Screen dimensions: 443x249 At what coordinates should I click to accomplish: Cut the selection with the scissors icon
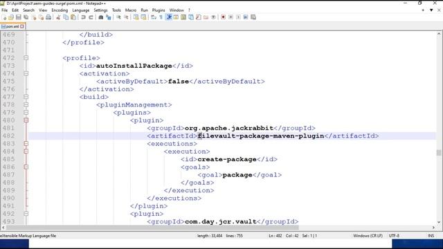(58, 17)
